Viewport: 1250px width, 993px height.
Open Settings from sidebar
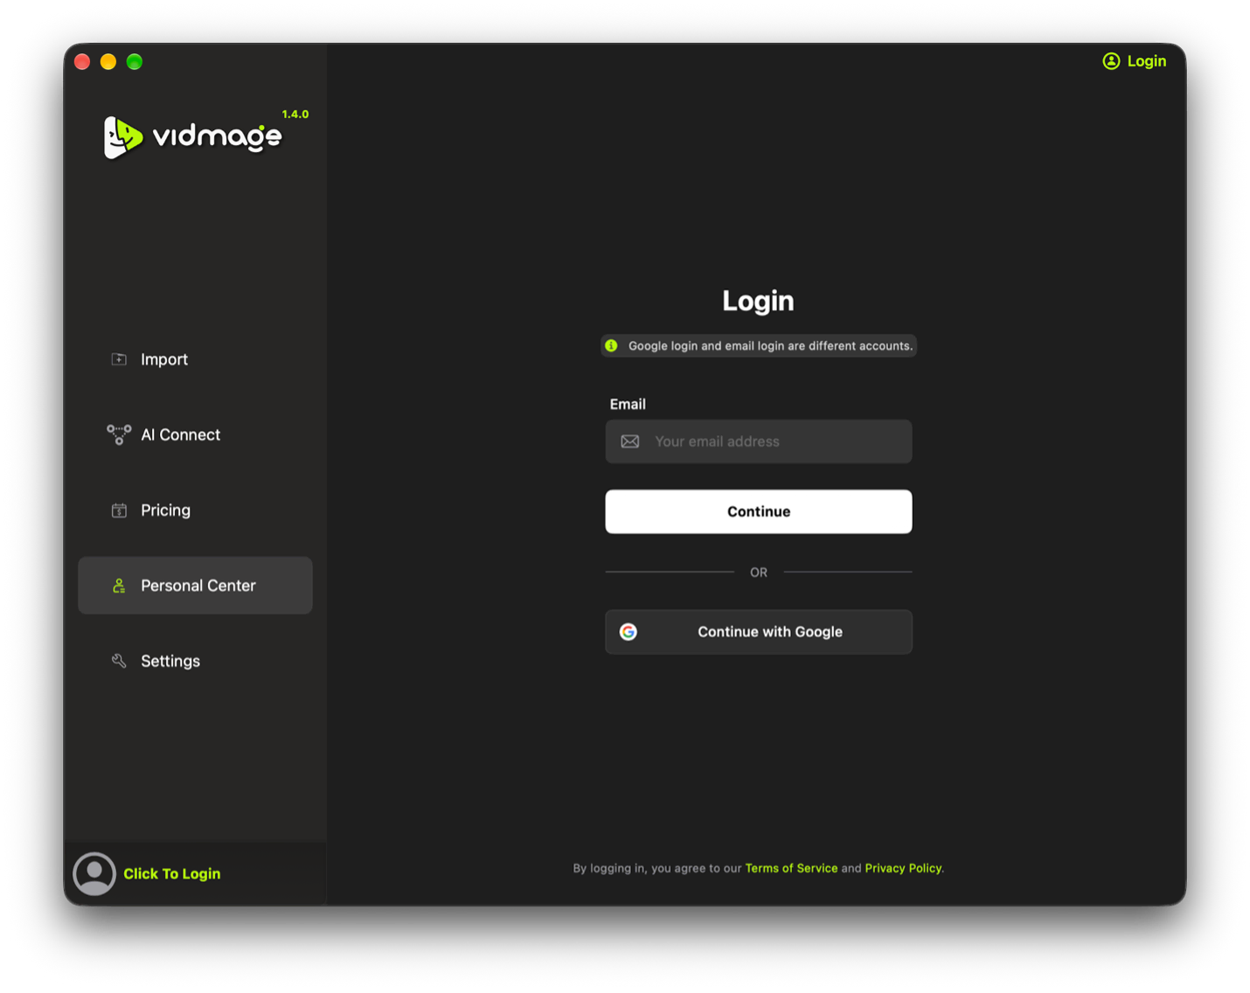pyautogui.click(x=195, y=661)
